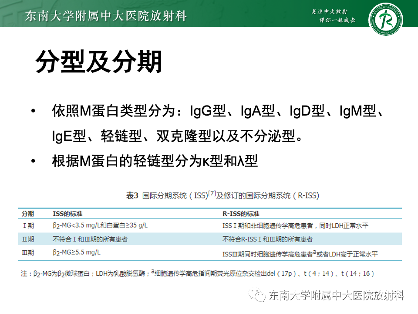Click the slogan 关注中大放射
This screenshot has height=314, width=418.
330,11
